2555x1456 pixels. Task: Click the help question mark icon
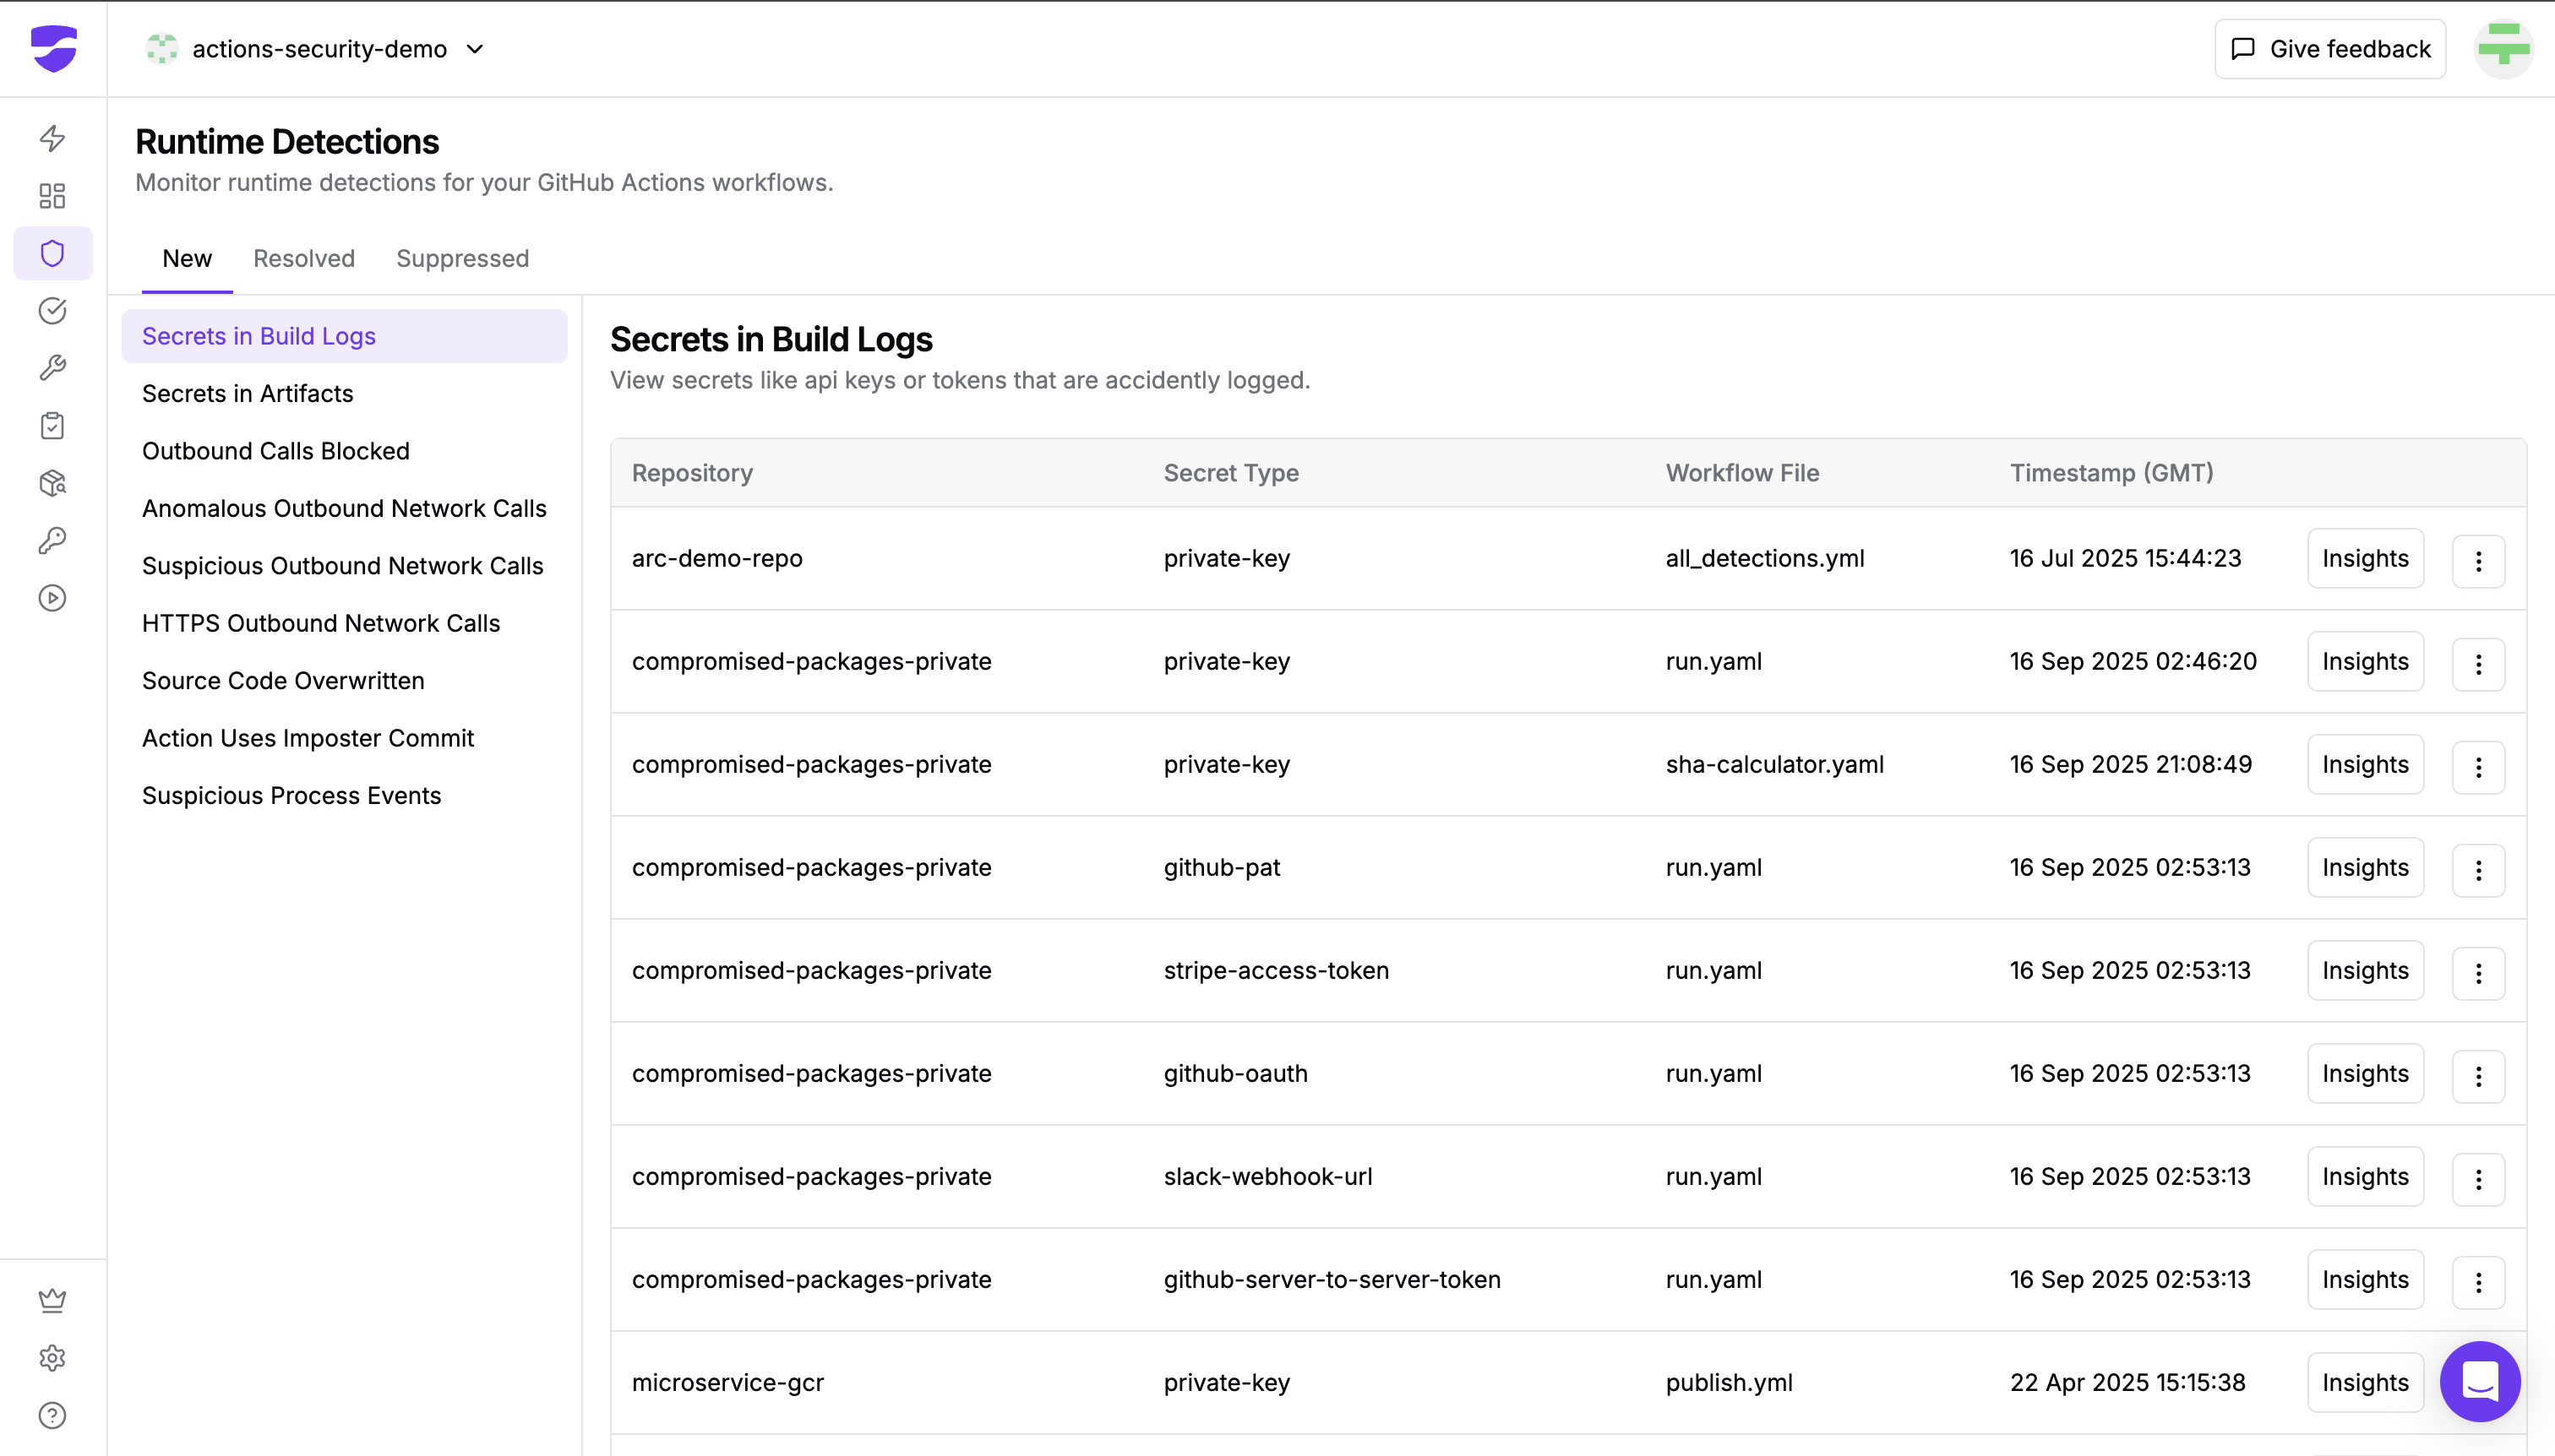[52, 1415]
